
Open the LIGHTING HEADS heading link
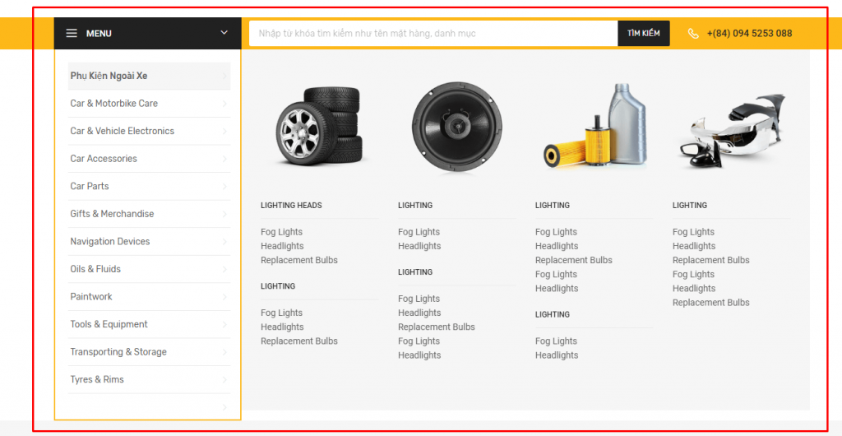[x=291, y=205]
